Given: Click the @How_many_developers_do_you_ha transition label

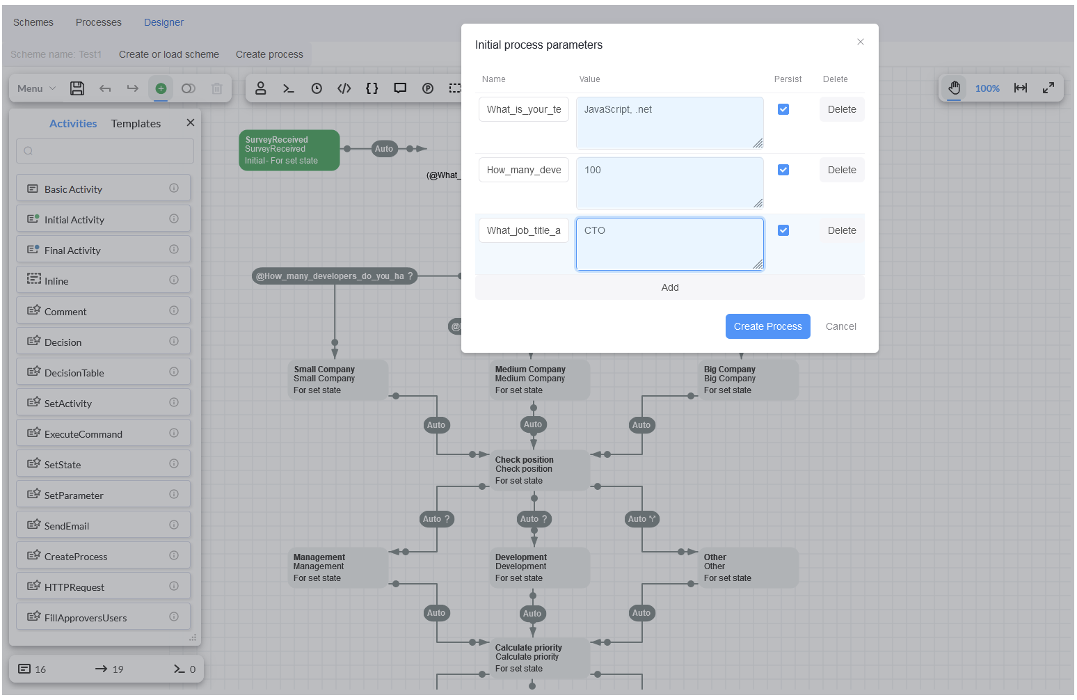Looking at the screenshot, I should [x=335, y=276].
